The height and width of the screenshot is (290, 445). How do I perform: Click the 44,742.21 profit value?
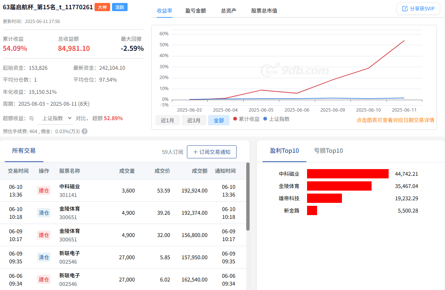click(x=406, y=174)
